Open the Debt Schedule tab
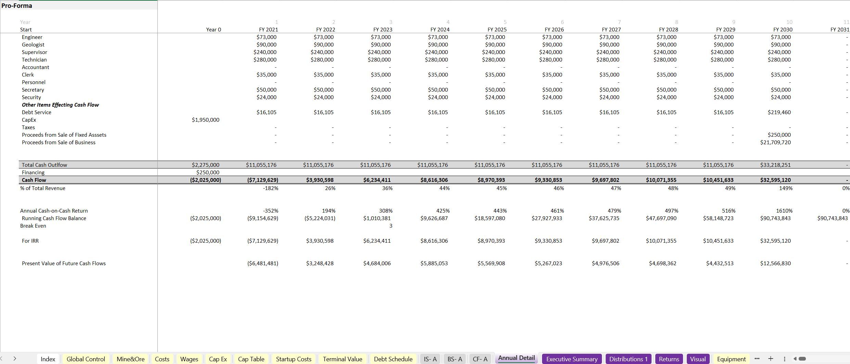Image resolution: width=850 pixels, height=364 pixels. click(393, 359)
